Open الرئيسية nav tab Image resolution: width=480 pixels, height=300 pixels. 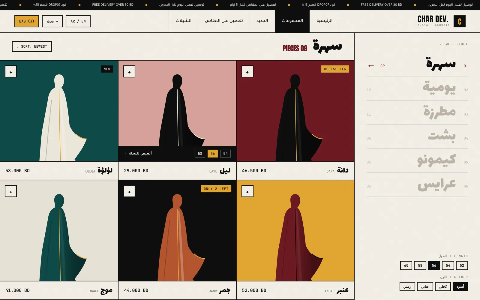click(x=324, y=21)
